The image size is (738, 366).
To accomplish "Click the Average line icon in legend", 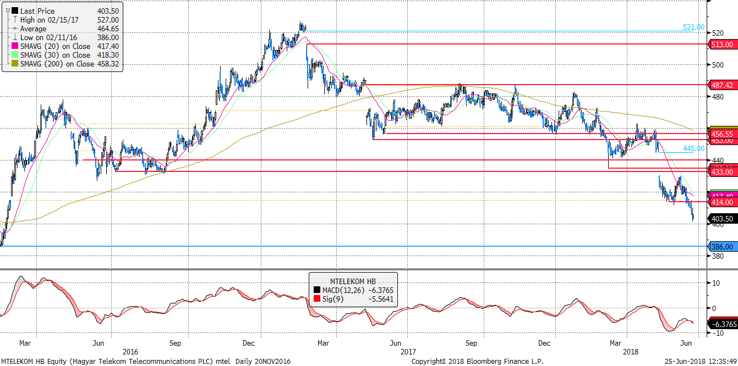I will coord(14,29).
